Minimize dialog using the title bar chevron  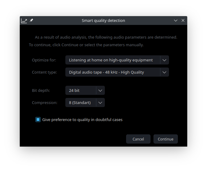click(x=175, y=20)
